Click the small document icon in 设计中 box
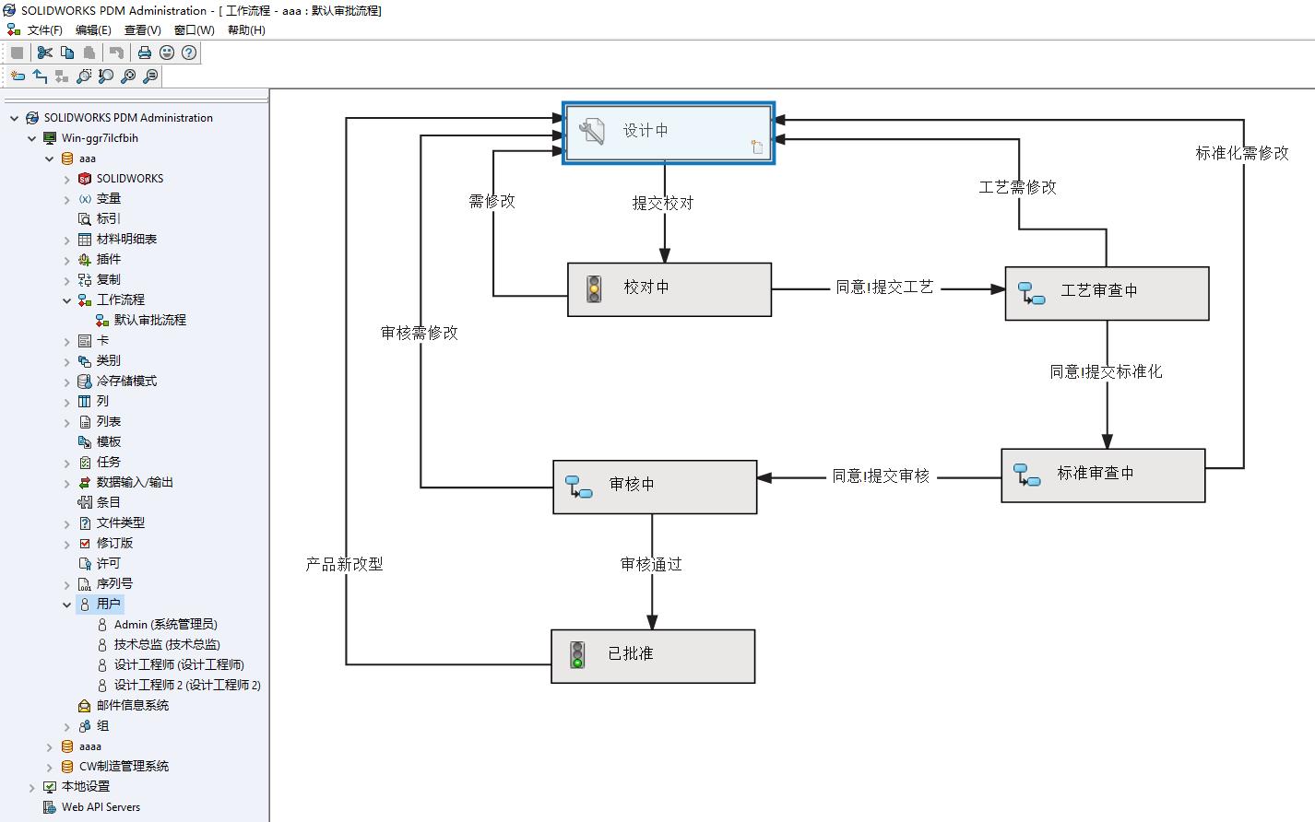 coord(757,147)
